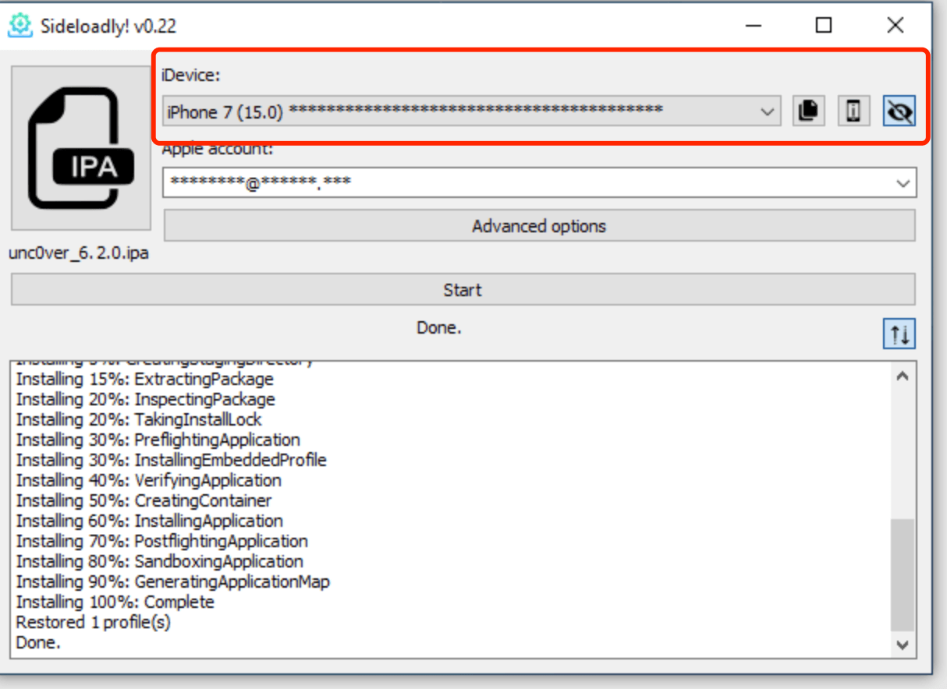Toggle the log view arrows button

pos(899,334)
